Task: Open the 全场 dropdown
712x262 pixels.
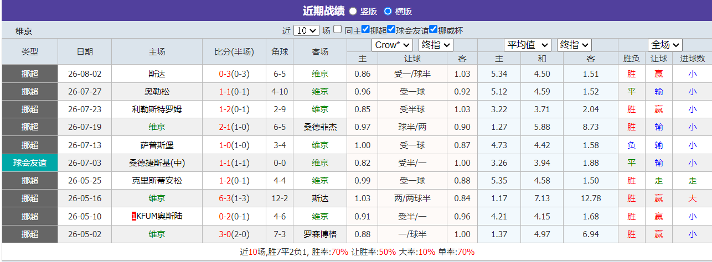Action: [x=665, y=45]
